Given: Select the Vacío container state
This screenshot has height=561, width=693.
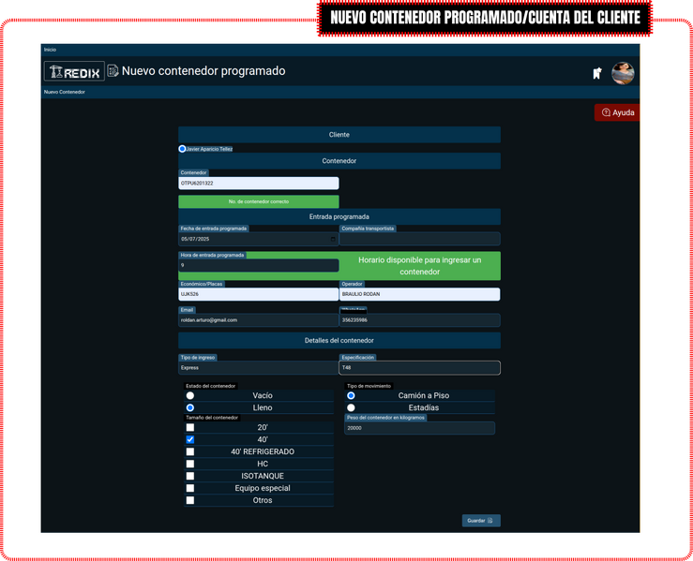Looking at the screenshot, I should [190, 396].
